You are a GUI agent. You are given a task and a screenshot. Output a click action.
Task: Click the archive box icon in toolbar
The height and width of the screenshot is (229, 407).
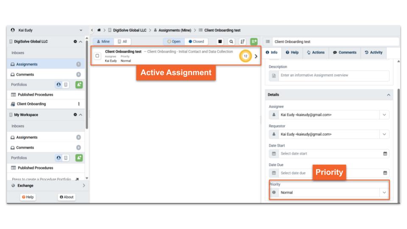coord(220,42)
